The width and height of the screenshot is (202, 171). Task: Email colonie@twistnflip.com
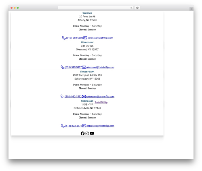coord(100,38)
